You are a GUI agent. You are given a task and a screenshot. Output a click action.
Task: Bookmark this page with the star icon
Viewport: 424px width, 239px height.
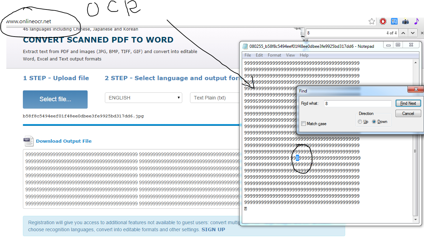tap(372, 21)
